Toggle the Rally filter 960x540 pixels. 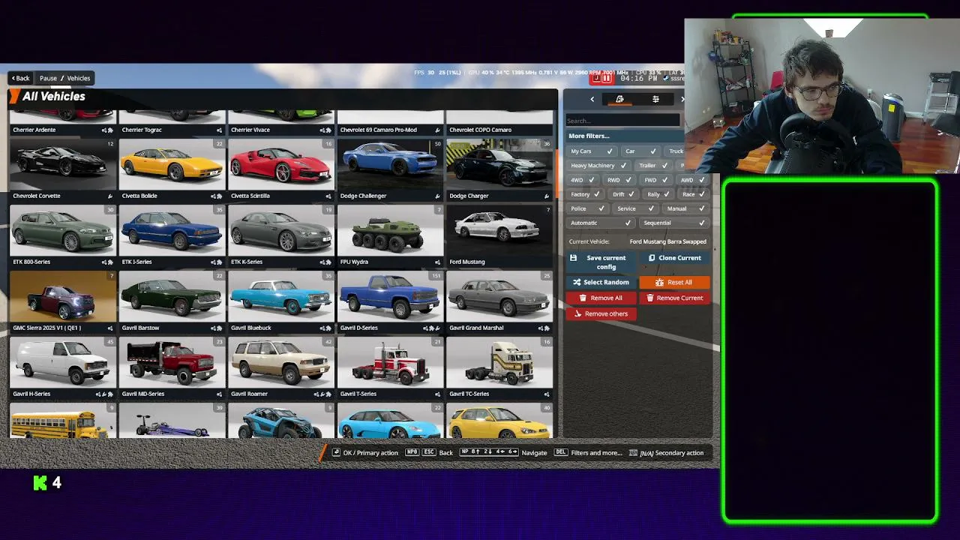(659, 194)
